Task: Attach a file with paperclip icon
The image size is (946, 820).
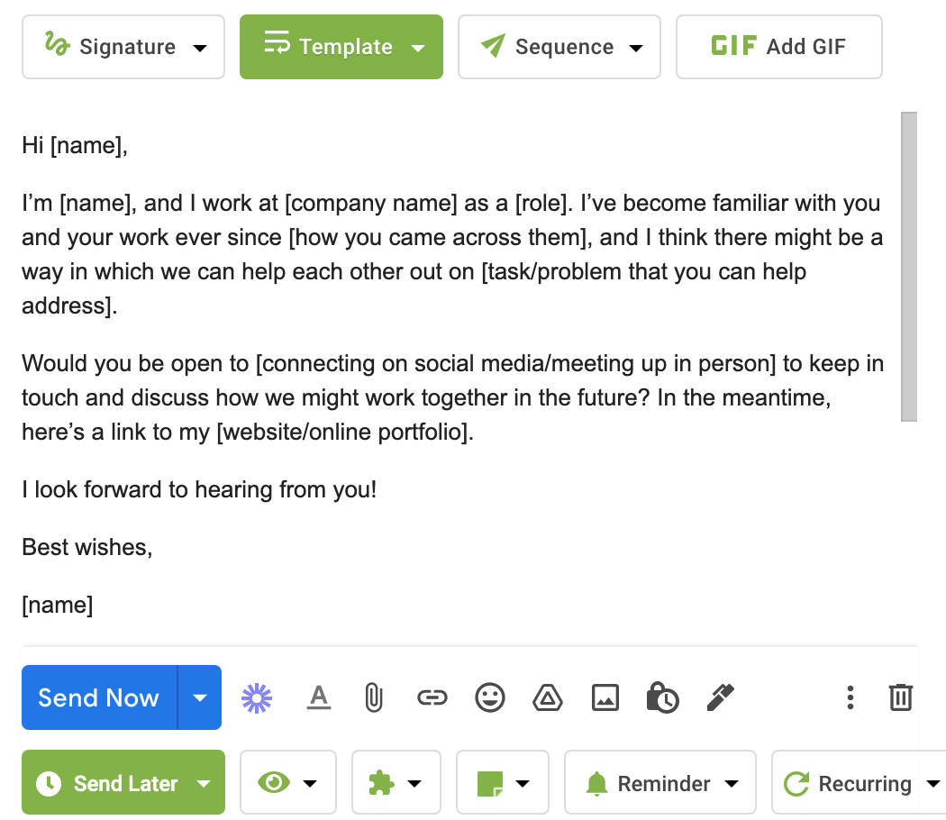Action: (x=373, y=697)
